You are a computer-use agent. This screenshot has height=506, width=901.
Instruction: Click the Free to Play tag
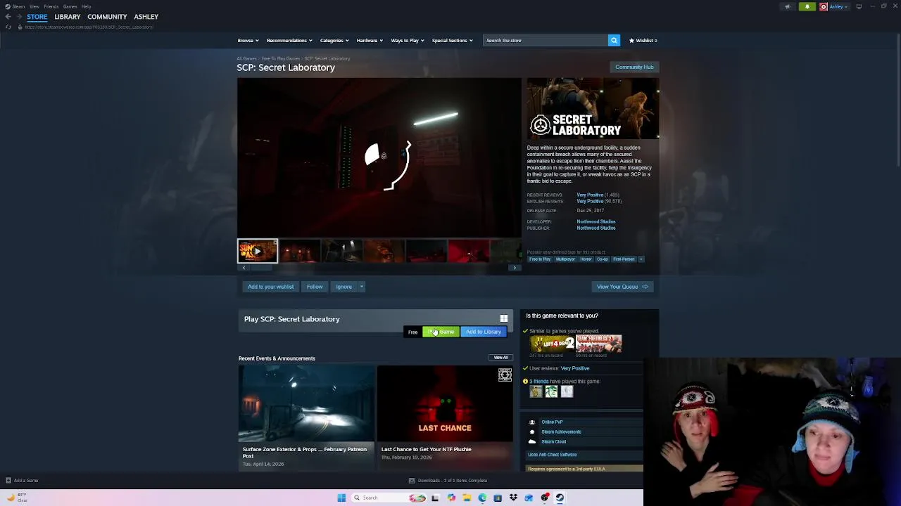click(x=540, y=259)
